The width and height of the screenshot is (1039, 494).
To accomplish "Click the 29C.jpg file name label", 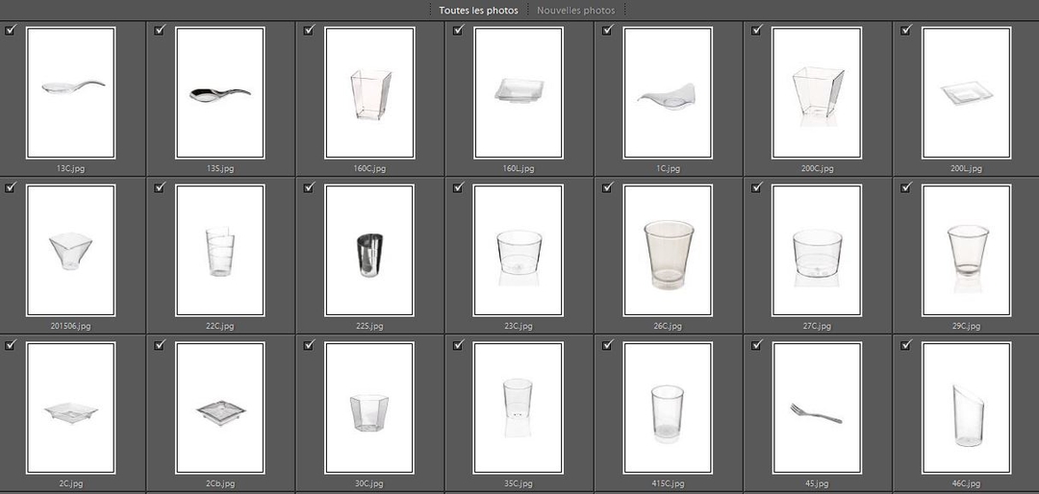I will [967, 327].
